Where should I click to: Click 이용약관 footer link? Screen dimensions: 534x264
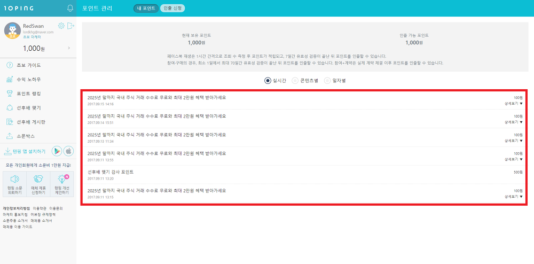click(40, 208)
